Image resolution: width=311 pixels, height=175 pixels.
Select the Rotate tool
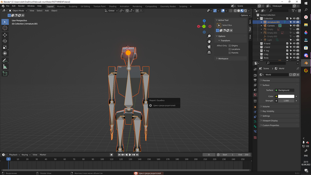[5, 41]
